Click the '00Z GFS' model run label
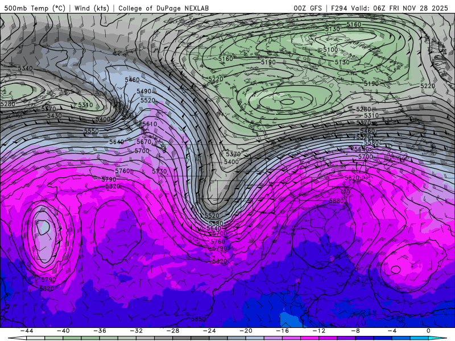The image size is (455, 341). point(308,8)
